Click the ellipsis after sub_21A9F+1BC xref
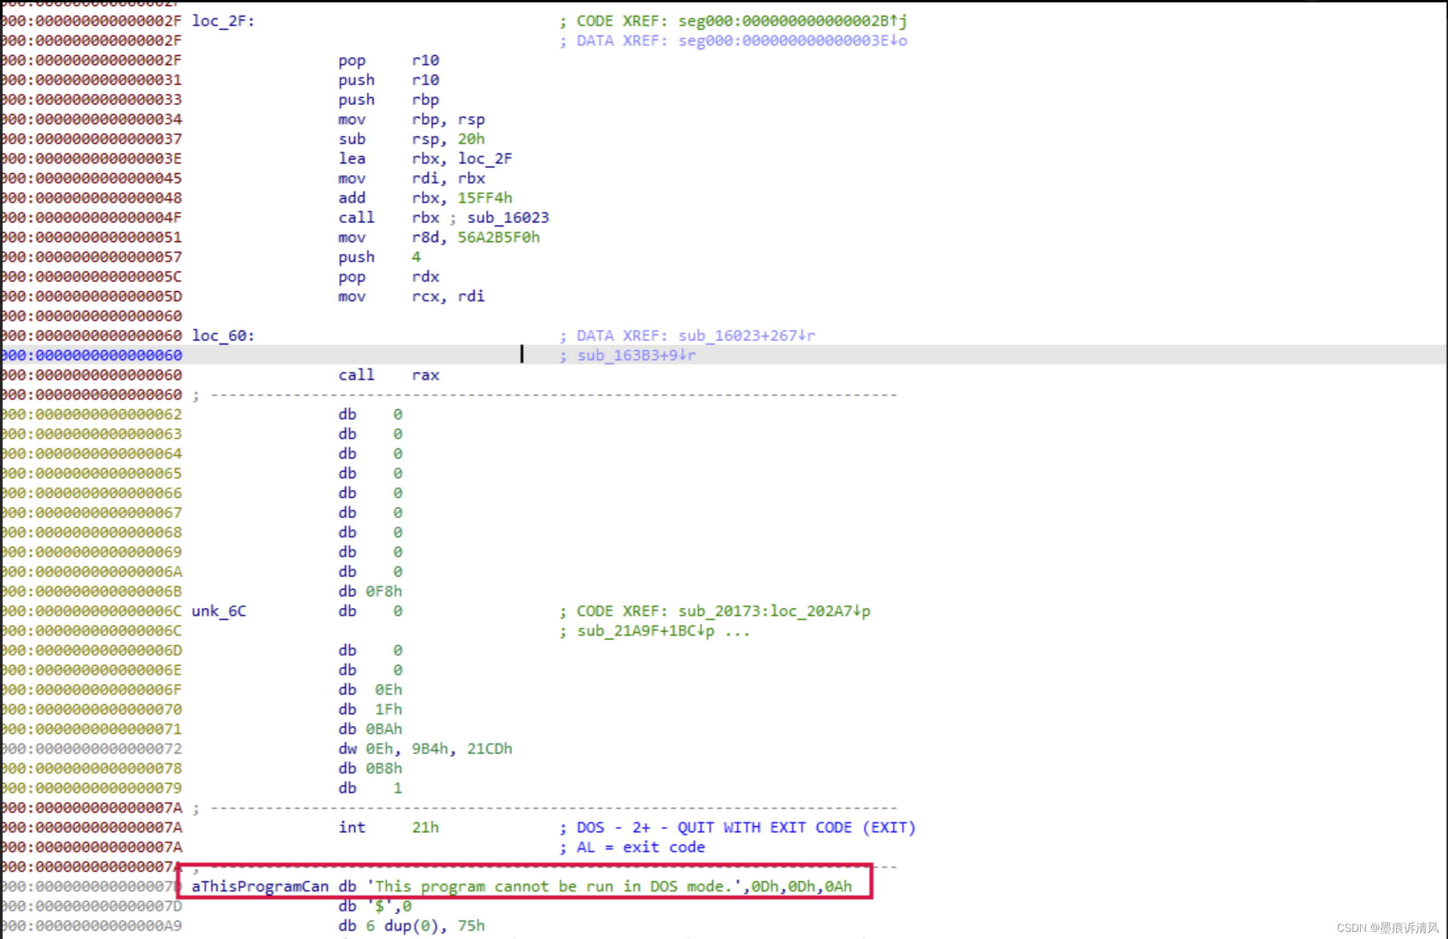 tap(738, 631)
